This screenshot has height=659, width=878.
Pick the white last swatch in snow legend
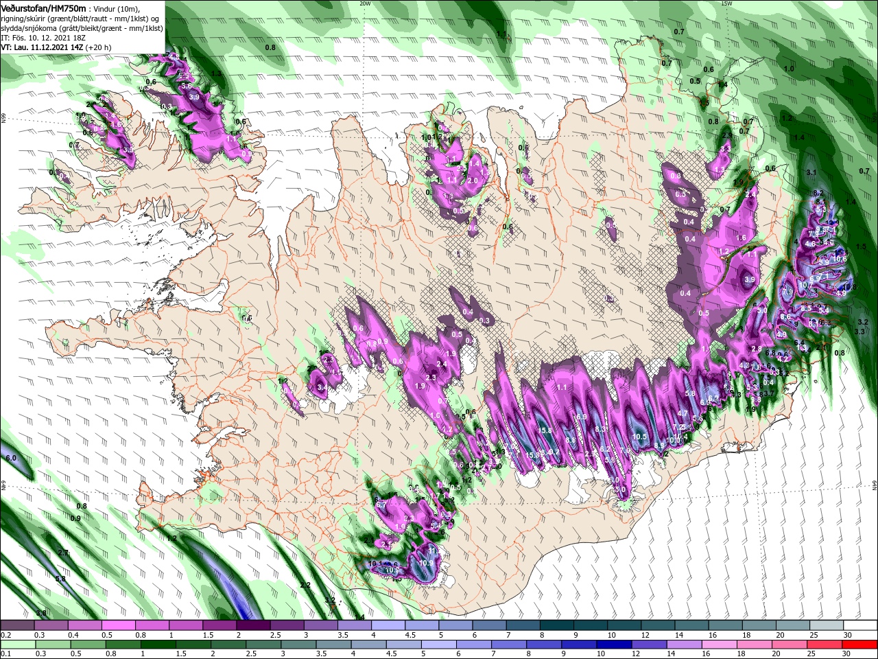pyautogui.click(x=859, y=625)
